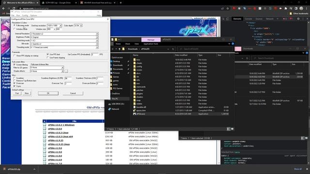
Task: Enable the Scanlines checkbox
Action: coord(14,78)
